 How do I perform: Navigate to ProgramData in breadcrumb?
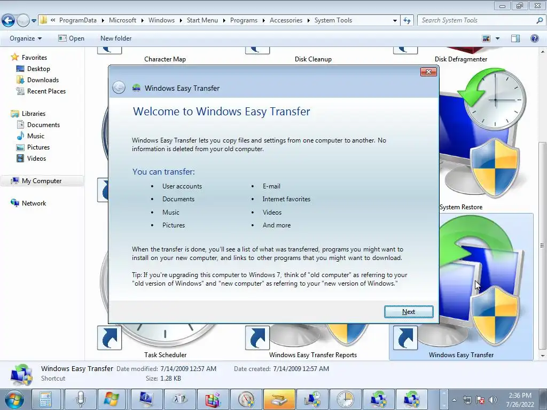[x=78, y=20]
